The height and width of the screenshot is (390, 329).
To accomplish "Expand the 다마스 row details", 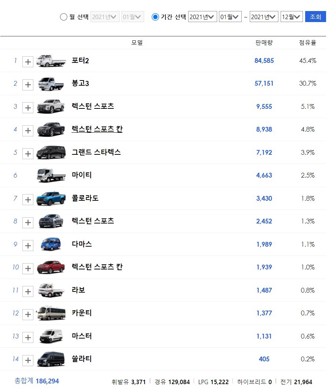I will tap(28, 246).
